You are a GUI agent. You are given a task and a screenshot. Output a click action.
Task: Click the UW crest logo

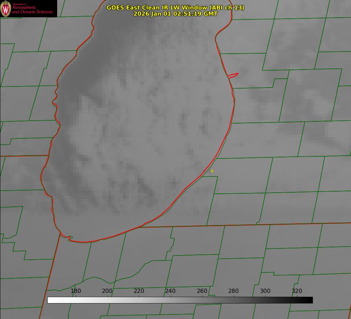[6, 8]
